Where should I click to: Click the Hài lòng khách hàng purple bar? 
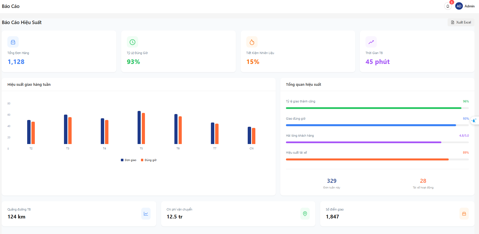363,142
